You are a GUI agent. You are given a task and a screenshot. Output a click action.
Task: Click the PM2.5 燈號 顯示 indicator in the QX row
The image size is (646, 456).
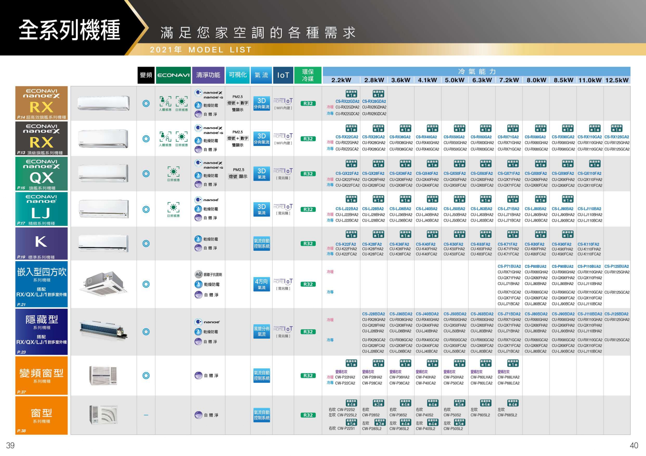pyautogui.click(x=238, y=174)
